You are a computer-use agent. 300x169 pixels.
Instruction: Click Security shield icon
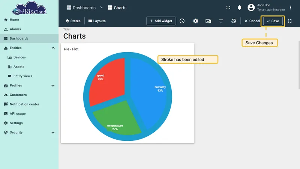tap(6, 133)
